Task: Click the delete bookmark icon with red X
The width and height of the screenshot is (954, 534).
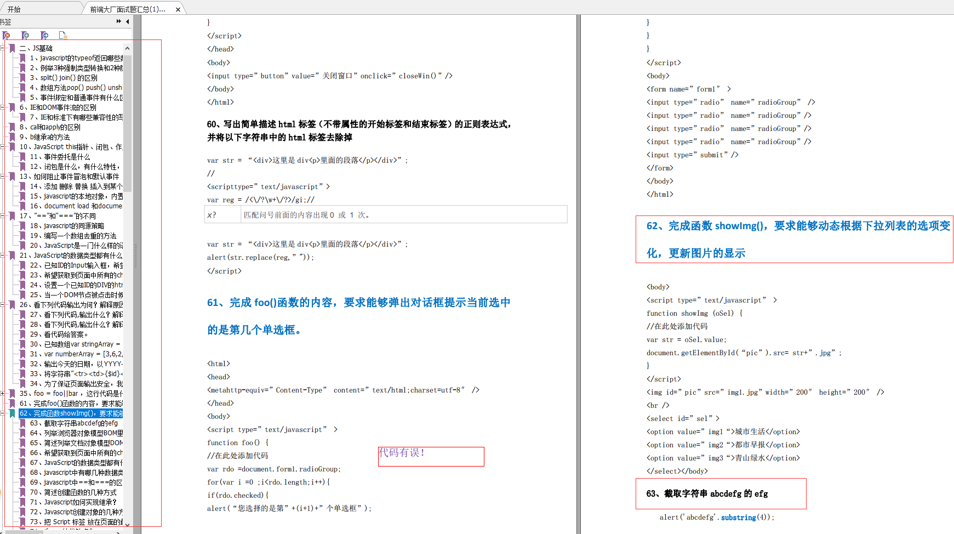Action: click(7, 36)
